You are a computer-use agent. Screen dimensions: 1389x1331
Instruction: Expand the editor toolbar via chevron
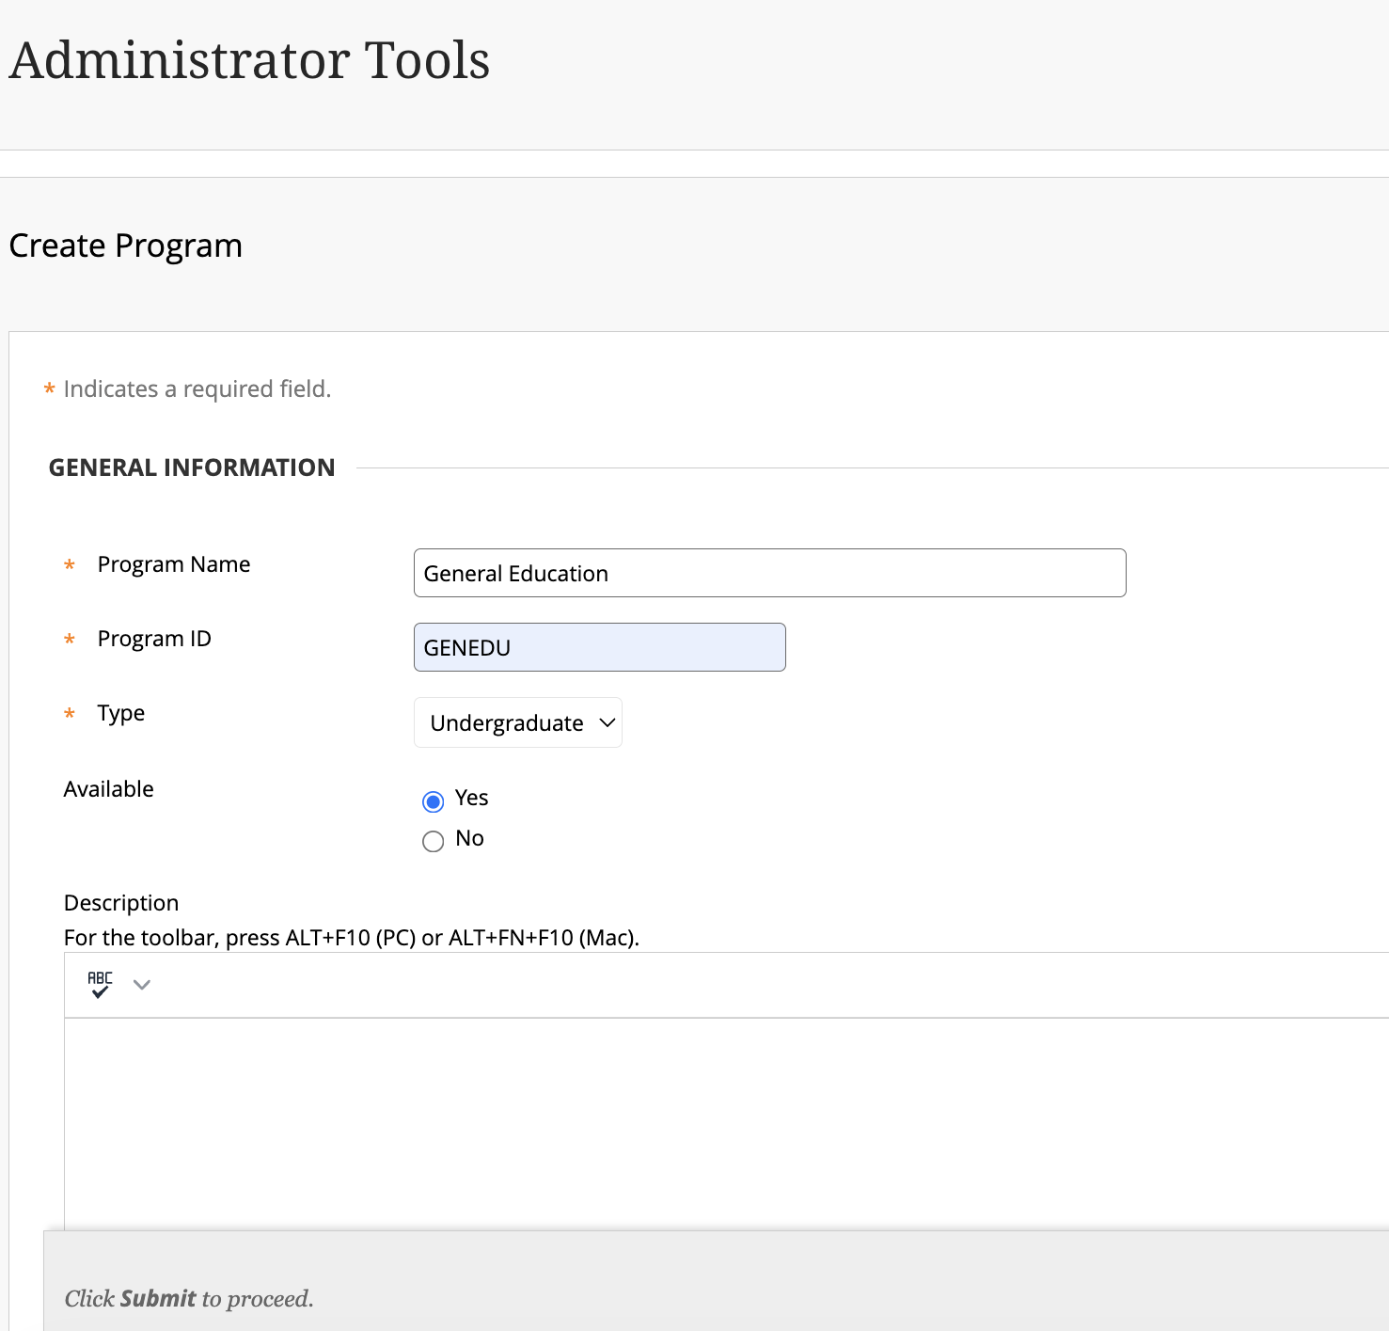click(x=141, y=984)
